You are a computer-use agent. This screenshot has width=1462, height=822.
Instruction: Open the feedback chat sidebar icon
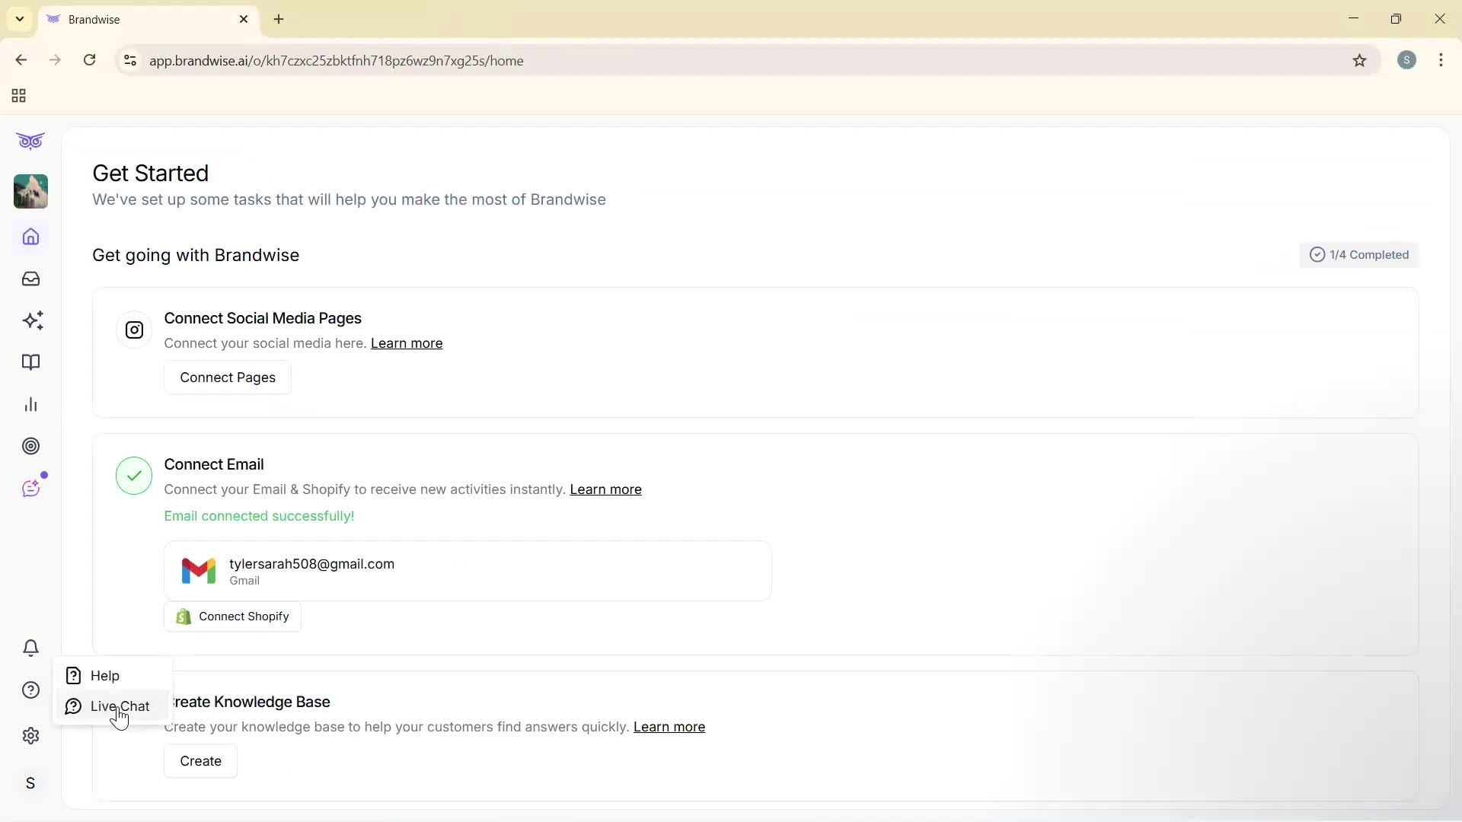pyautogui.click(x=31, y=487)
